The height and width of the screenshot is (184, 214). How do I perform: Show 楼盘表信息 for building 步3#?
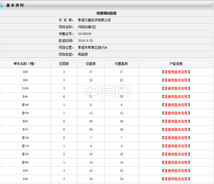click(176, 138)
